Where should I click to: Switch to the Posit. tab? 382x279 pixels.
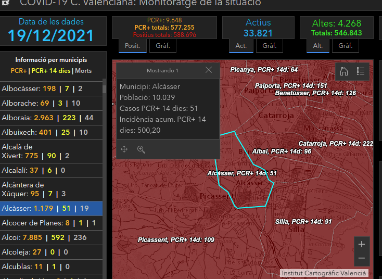pos(132,46)
